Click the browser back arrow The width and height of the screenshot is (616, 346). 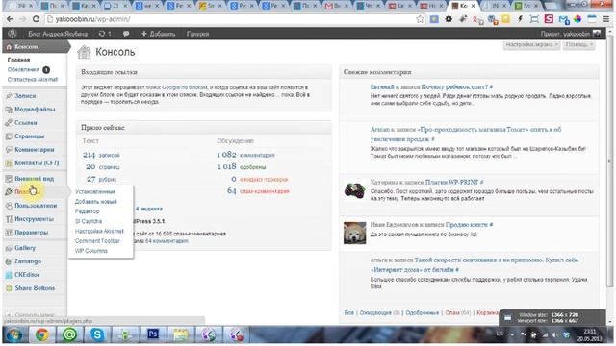click(10, 19)
